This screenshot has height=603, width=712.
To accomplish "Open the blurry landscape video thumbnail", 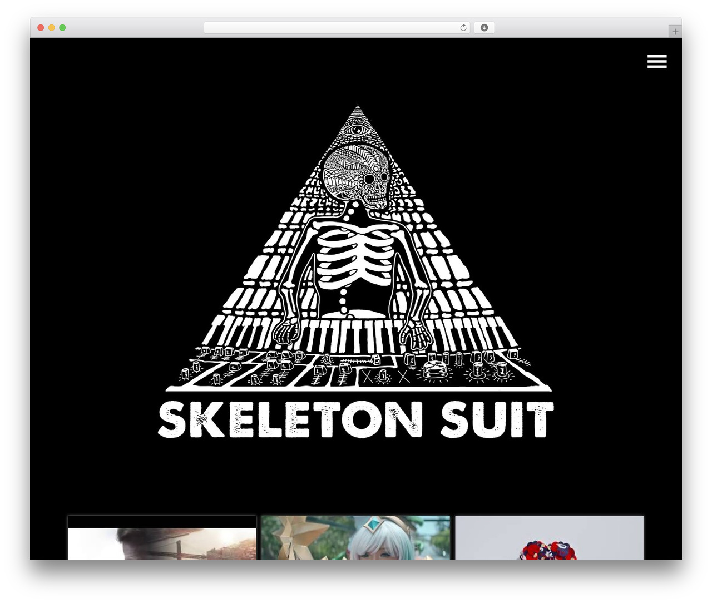I will pos(162,538).
